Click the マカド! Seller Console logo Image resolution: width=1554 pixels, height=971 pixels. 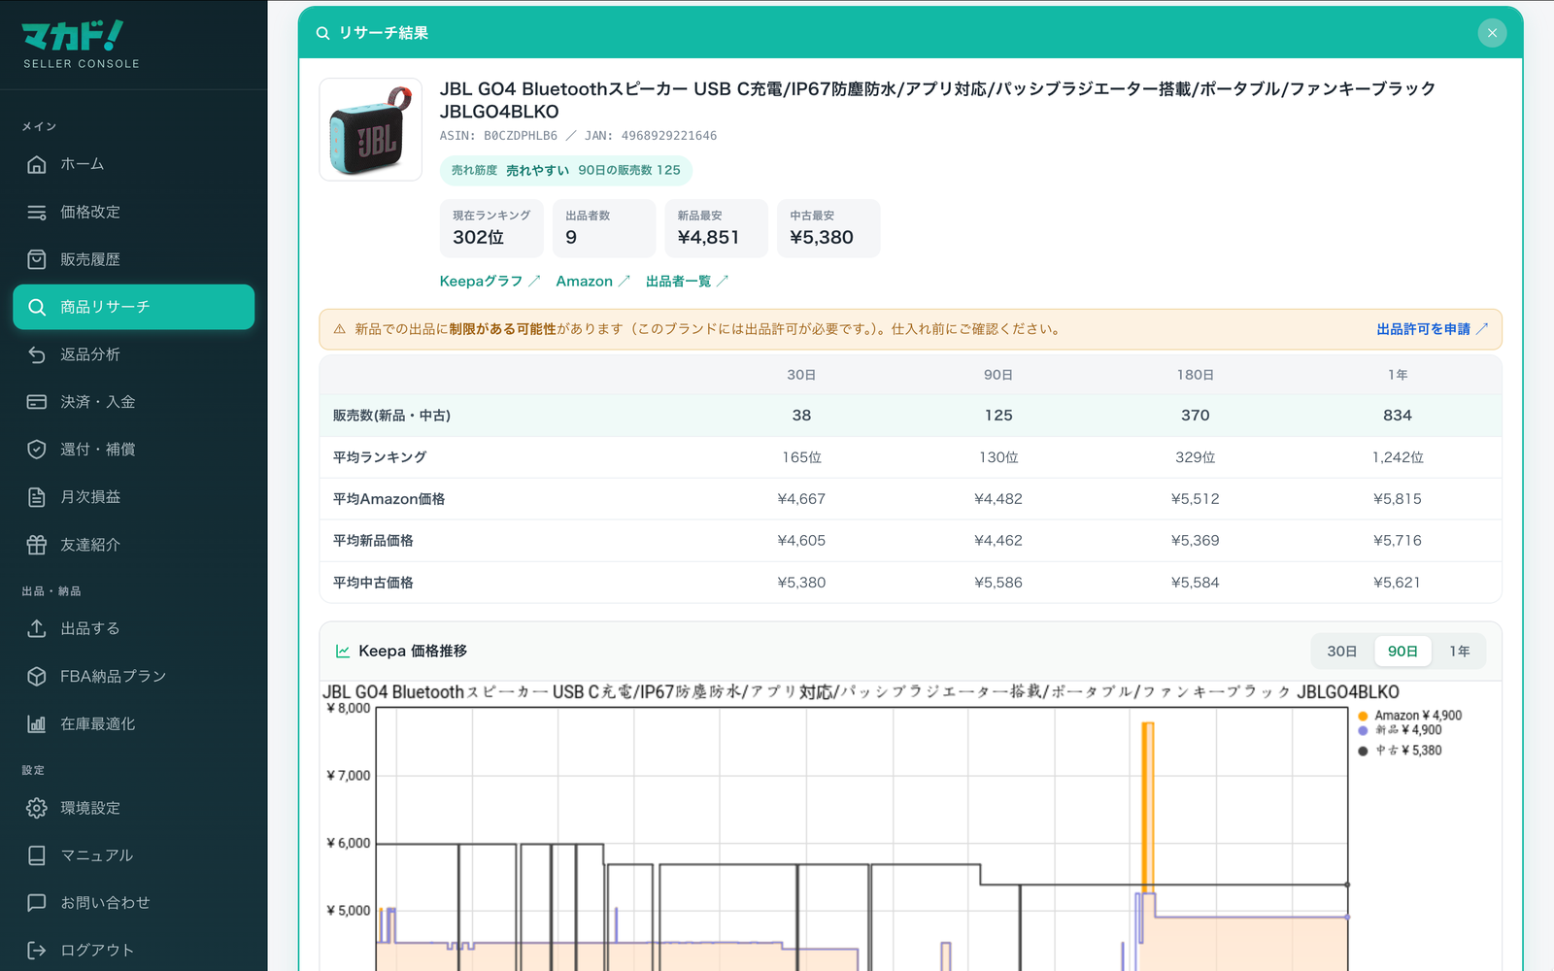point(82,45)
